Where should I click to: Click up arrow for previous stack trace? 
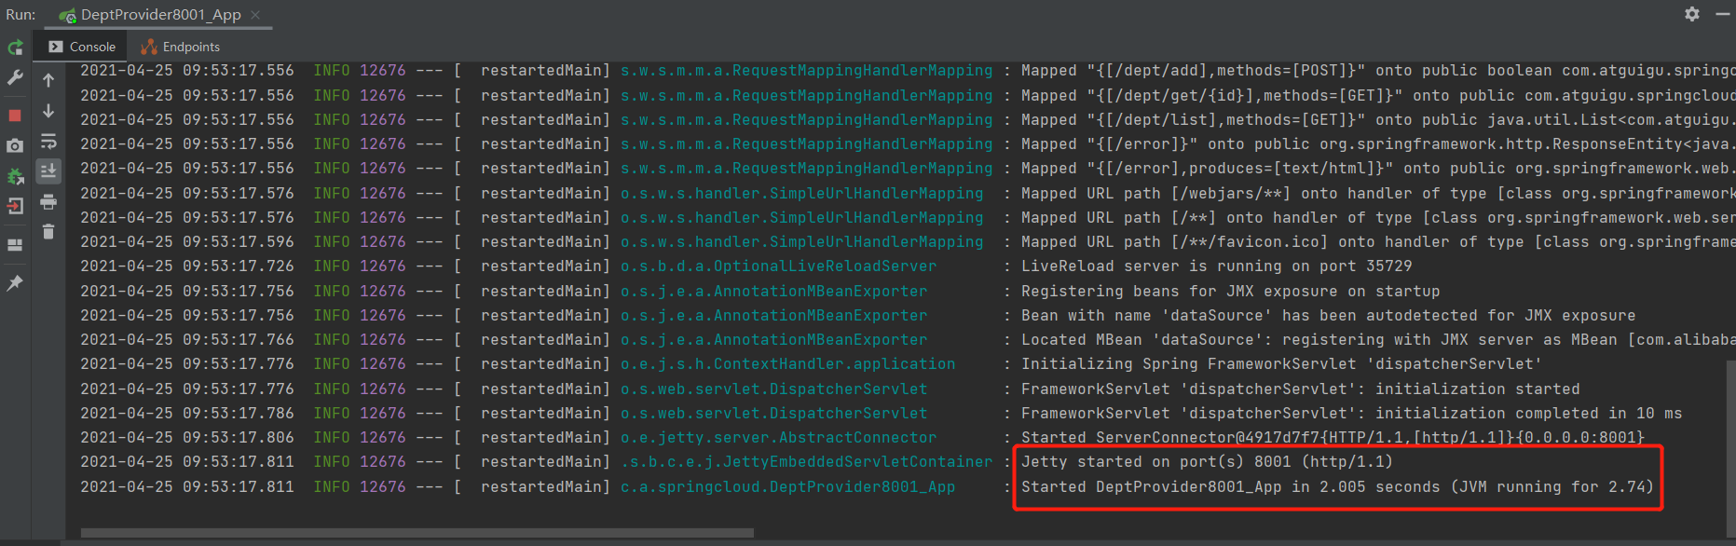point(48,81)
